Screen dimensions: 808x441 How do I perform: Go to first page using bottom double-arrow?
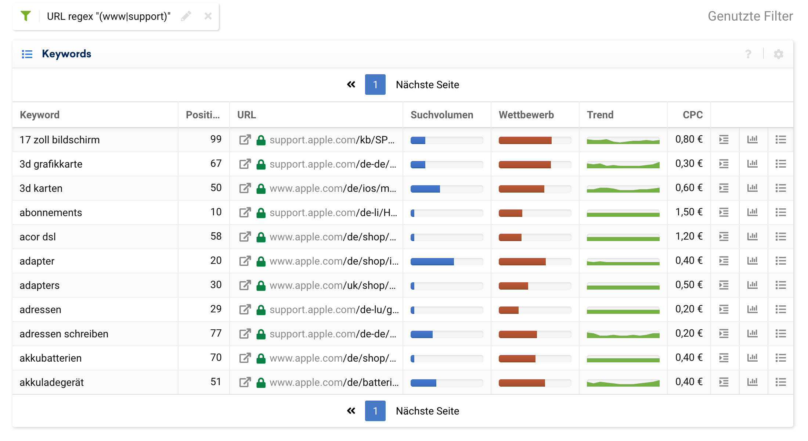pos(351,411)
